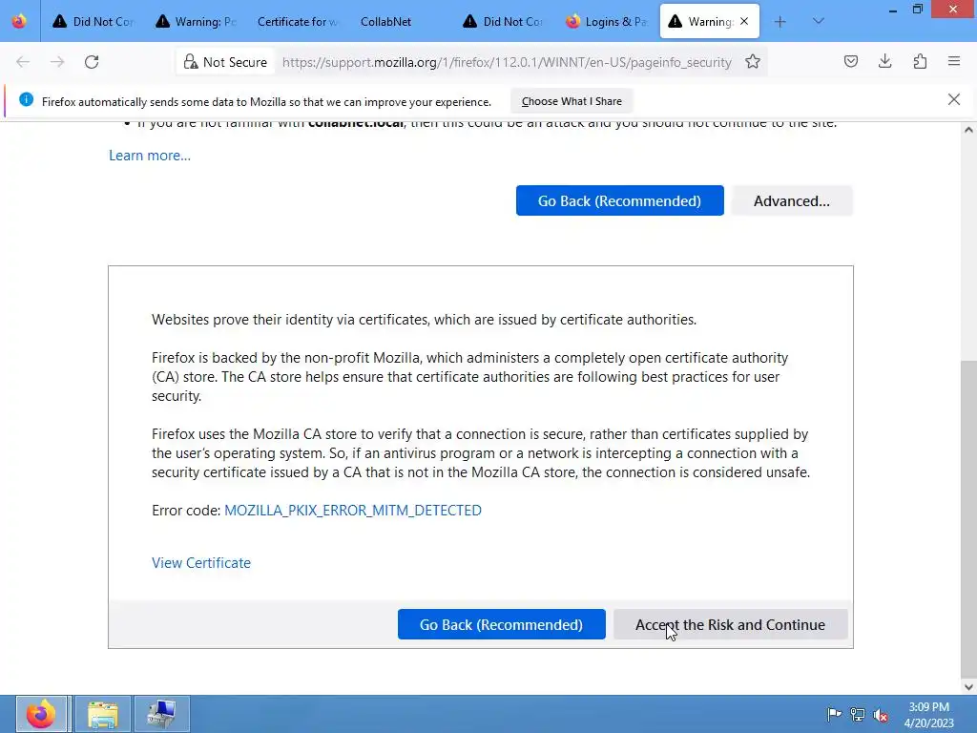Click the network tray icon
This screenshot has width=977, height=733.
click(x=858, y=714)
